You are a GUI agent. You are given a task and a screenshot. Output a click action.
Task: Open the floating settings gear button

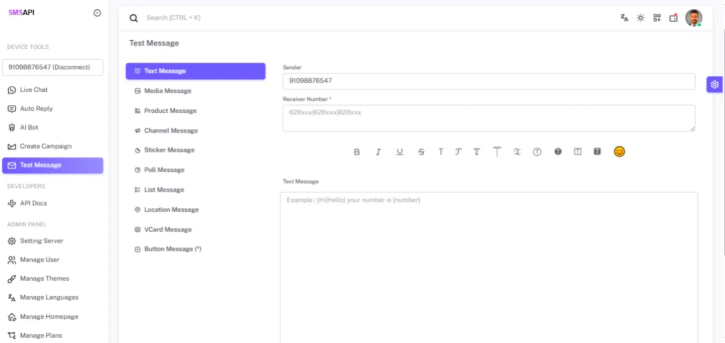[714, 84]
